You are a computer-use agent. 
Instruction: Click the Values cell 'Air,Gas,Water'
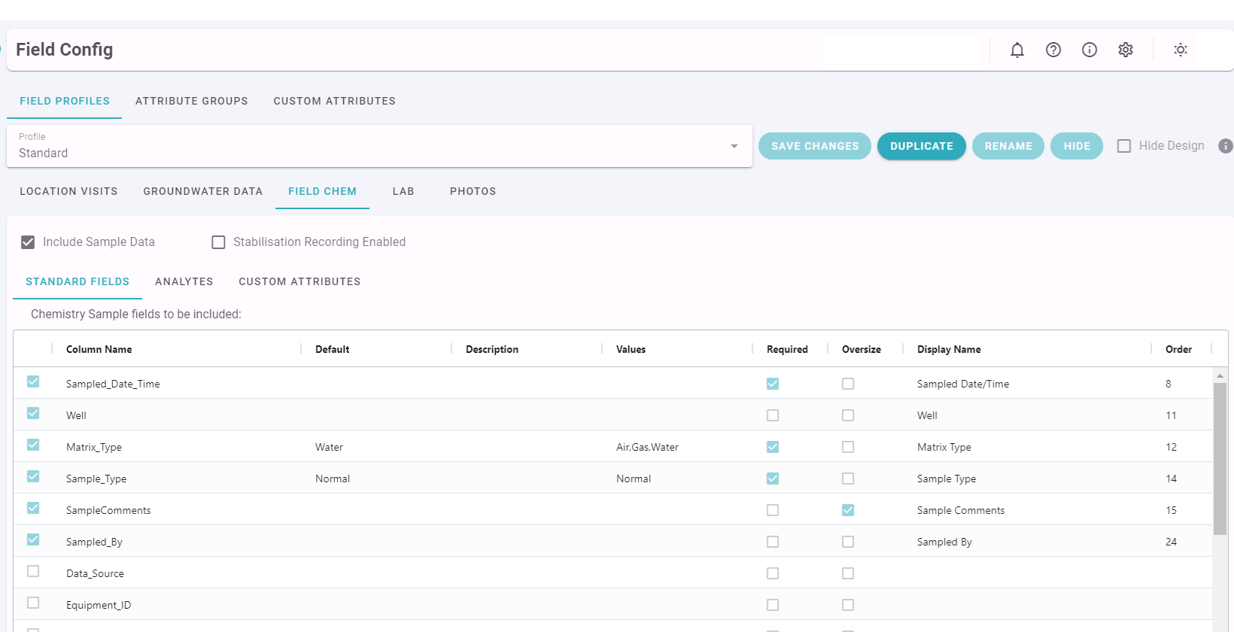647,447
